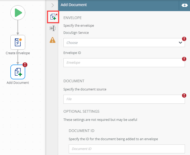Collapse the configuration panel with chevron
190x155 pixels.
tap(53, 5)
